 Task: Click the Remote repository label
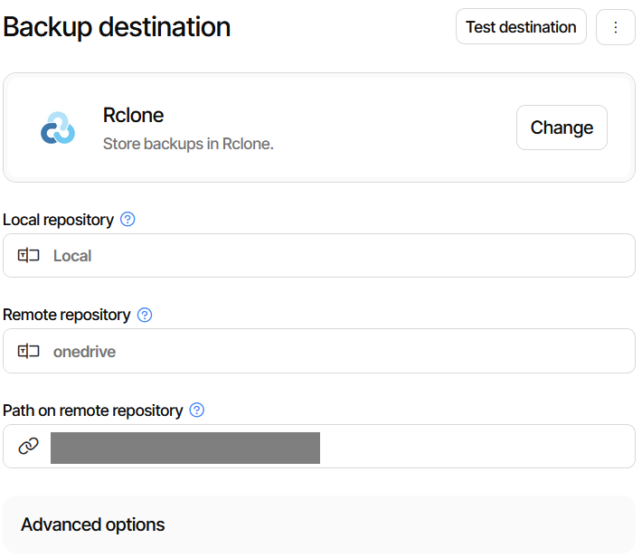click(x=67, y=315)
